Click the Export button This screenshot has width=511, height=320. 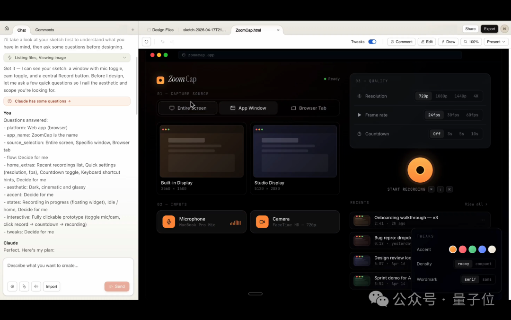click(x=489, y=29)
